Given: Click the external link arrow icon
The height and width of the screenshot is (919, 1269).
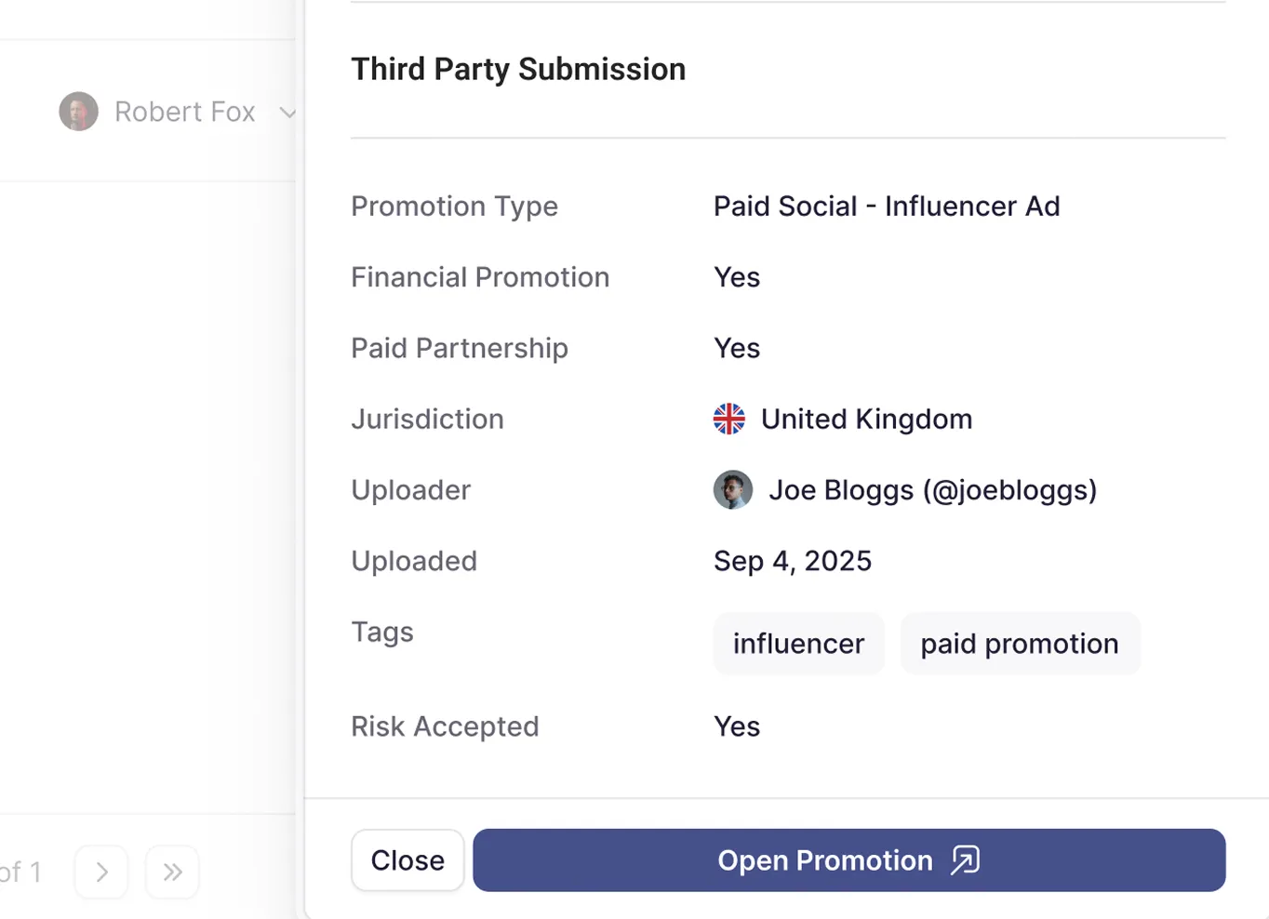Looking at the screenshot, I should point(965,860).
